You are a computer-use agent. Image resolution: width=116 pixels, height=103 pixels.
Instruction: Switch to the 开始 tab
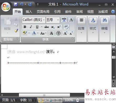pos(18,12)
